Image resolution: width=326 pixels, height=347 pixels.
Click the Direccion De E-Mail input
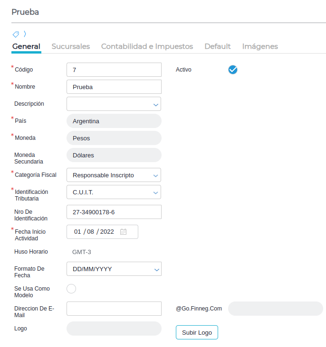(x=114, y=309)
